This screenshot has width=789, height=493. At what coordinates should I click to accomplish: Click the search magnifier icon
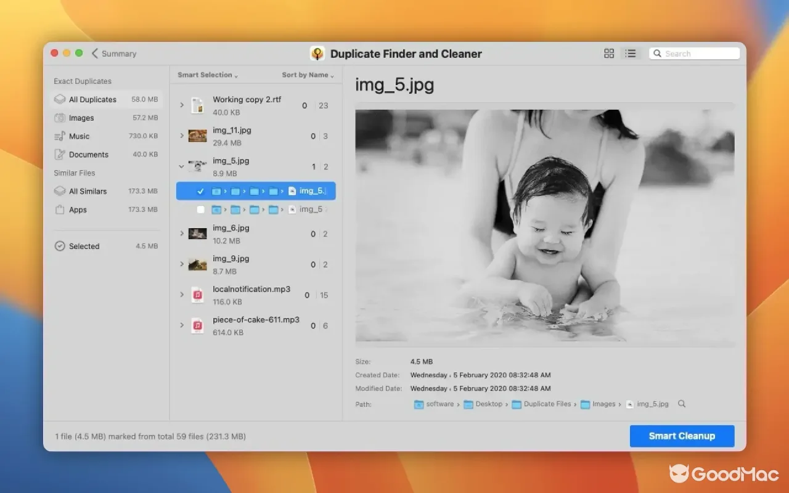(658, 54)
